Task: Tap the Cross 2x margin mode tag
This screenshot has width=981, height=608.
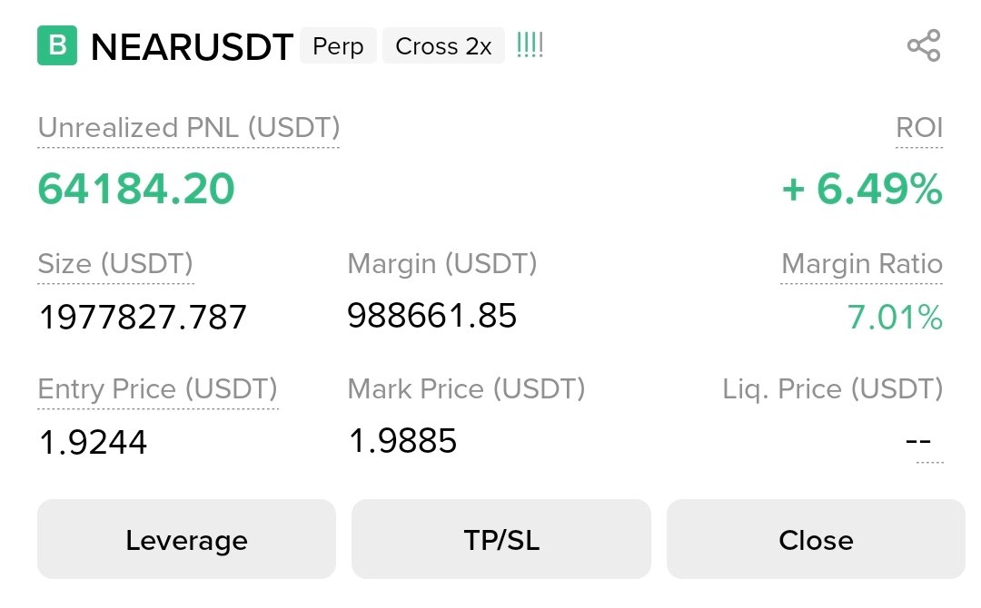Action: pos(443,45)
